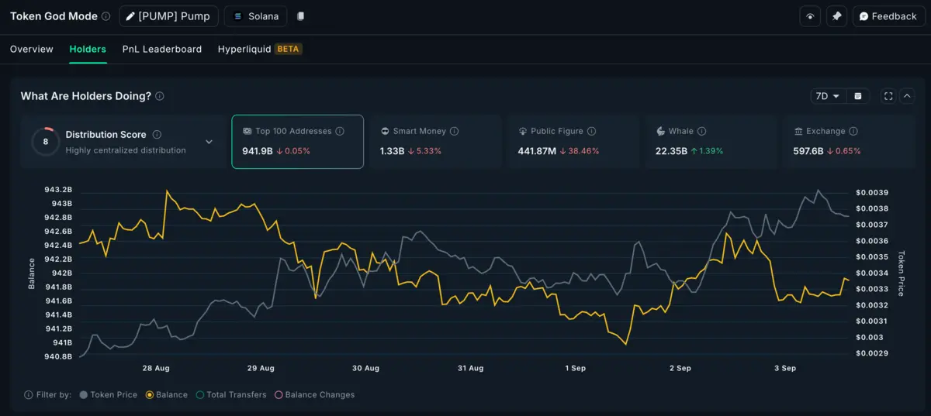Expand the chart to fullscreen
The width and height of the screenshot is (931, 416).
tap(888, 96)
